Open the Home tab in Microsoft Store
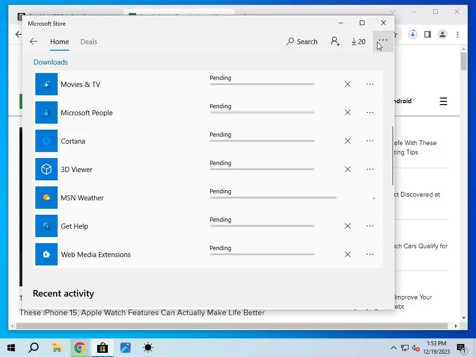The width and height of the screenshot is (476, 357). pos(59,41)
